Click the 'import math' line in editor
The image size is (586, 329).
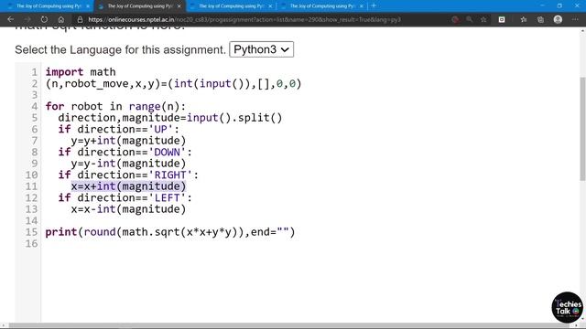tap(81, 72)
